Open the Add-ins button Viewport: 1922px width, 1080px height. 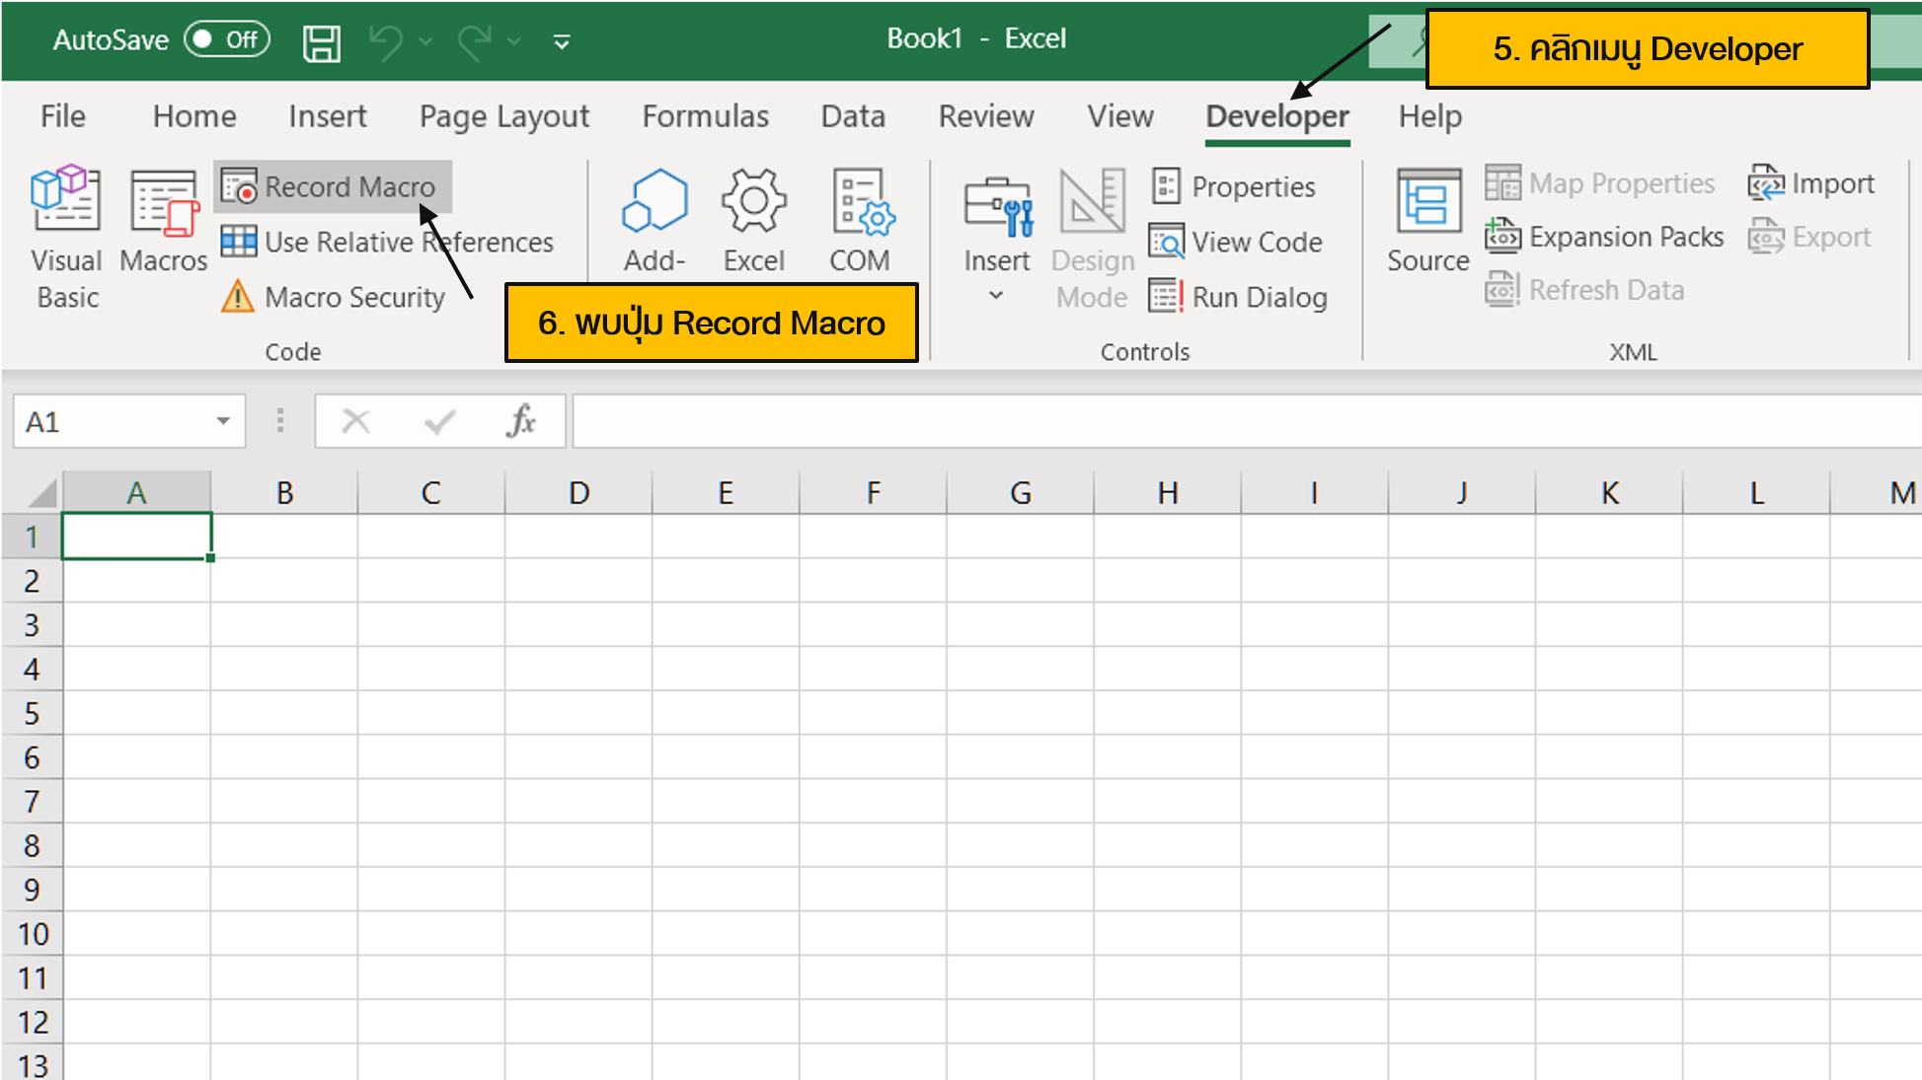click(653, 223)
